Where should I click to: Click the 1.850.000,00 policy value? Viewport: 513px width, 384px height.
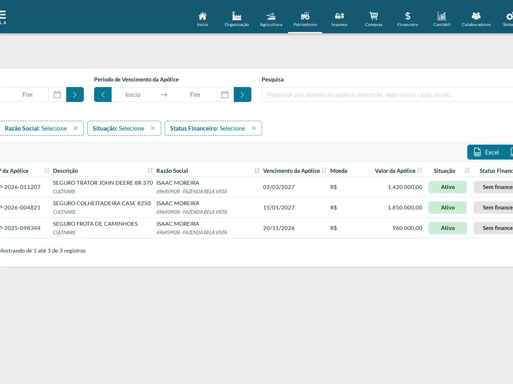tap(405, 207)
